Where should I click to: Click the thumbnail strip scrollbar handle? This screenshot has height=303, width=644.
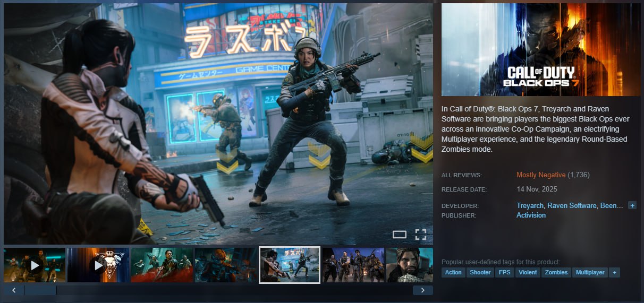(40, 290)
